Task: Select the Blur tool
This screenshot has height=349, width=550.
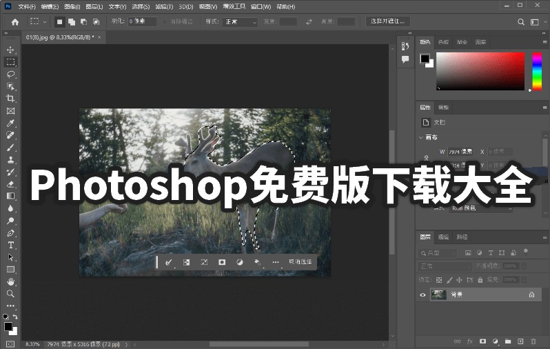Action: coord(10,208)
